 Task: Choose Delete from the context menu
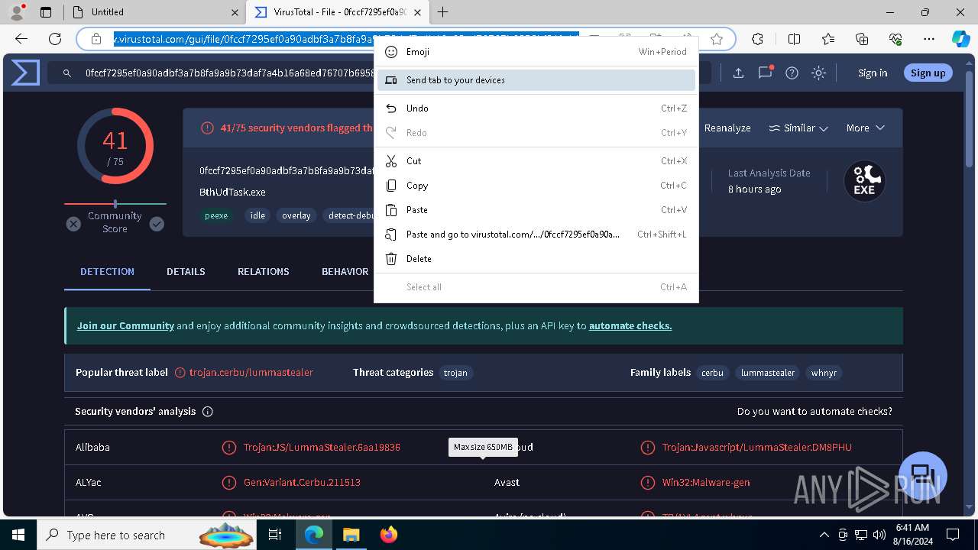536,259
